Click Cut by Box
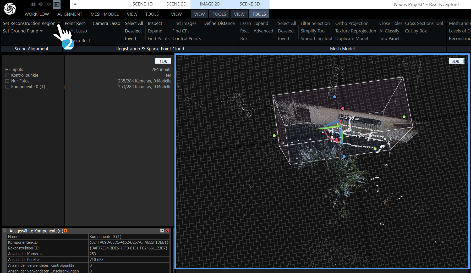471x273 pixels. pyautogui.click(x=416, y=31)
